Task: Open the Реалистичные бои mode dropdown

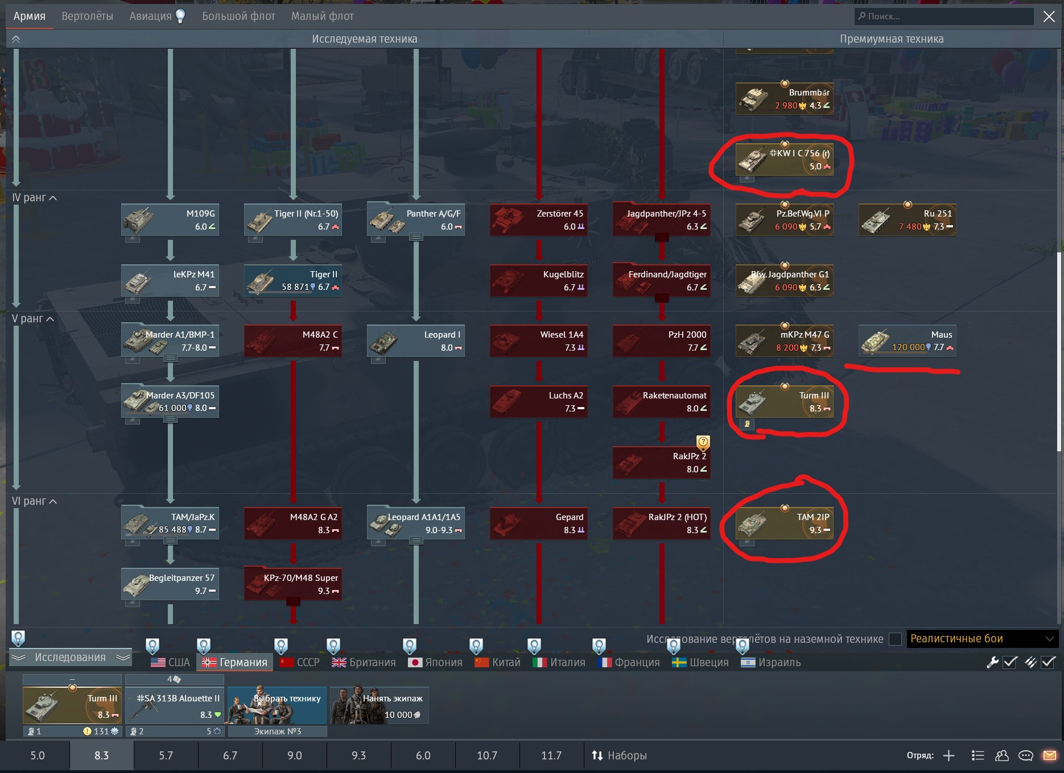Action: point(981,639)
